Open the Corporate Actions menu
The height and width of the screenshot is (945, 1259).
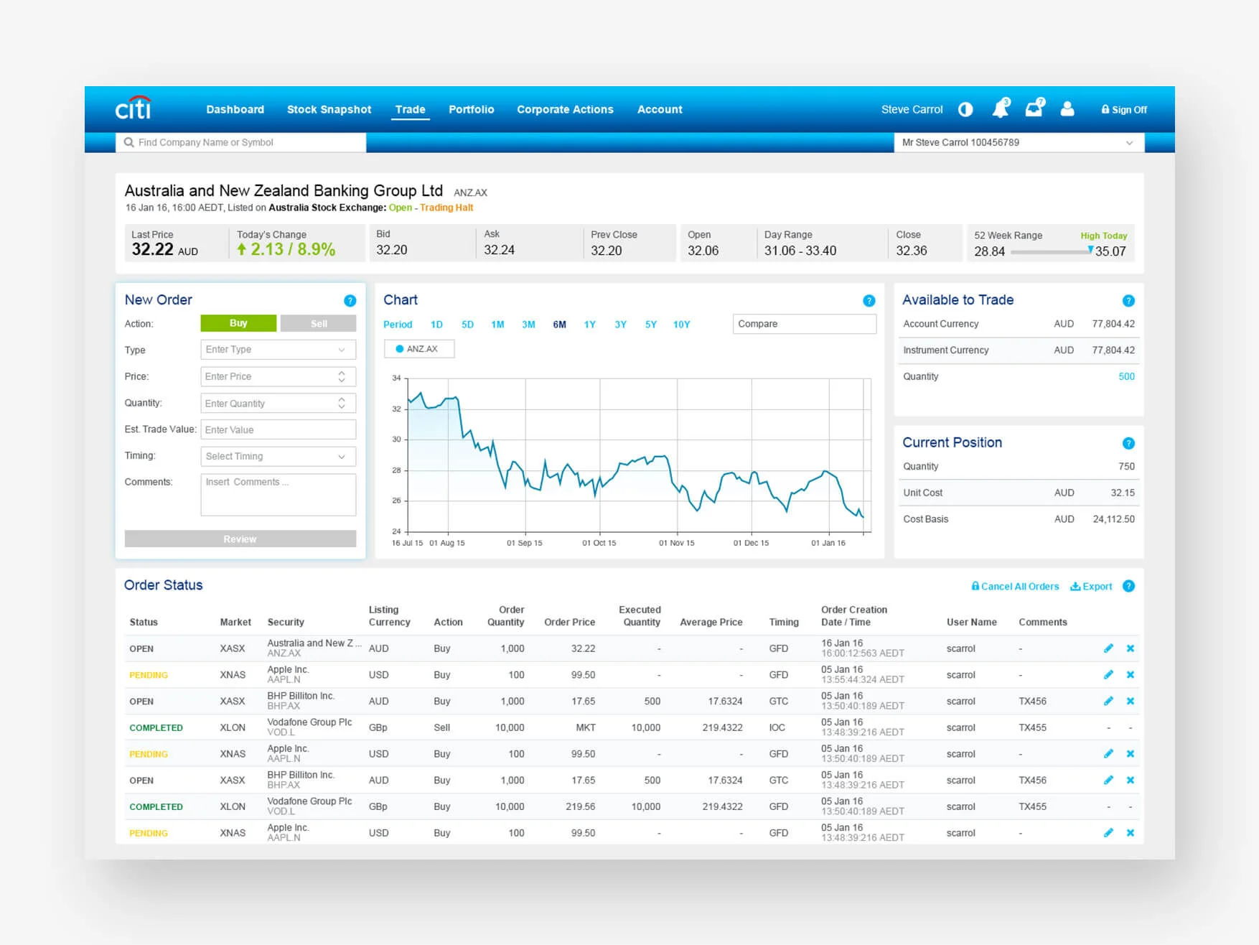coord(565,109)
